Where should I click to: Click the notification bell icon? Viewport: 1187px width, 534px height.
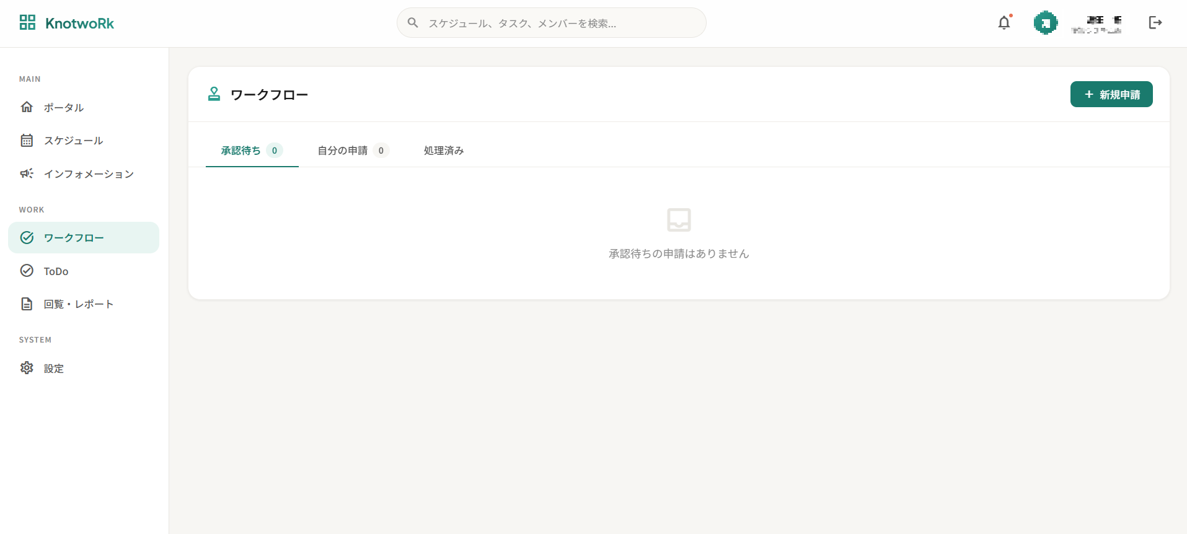point(1004,23)
